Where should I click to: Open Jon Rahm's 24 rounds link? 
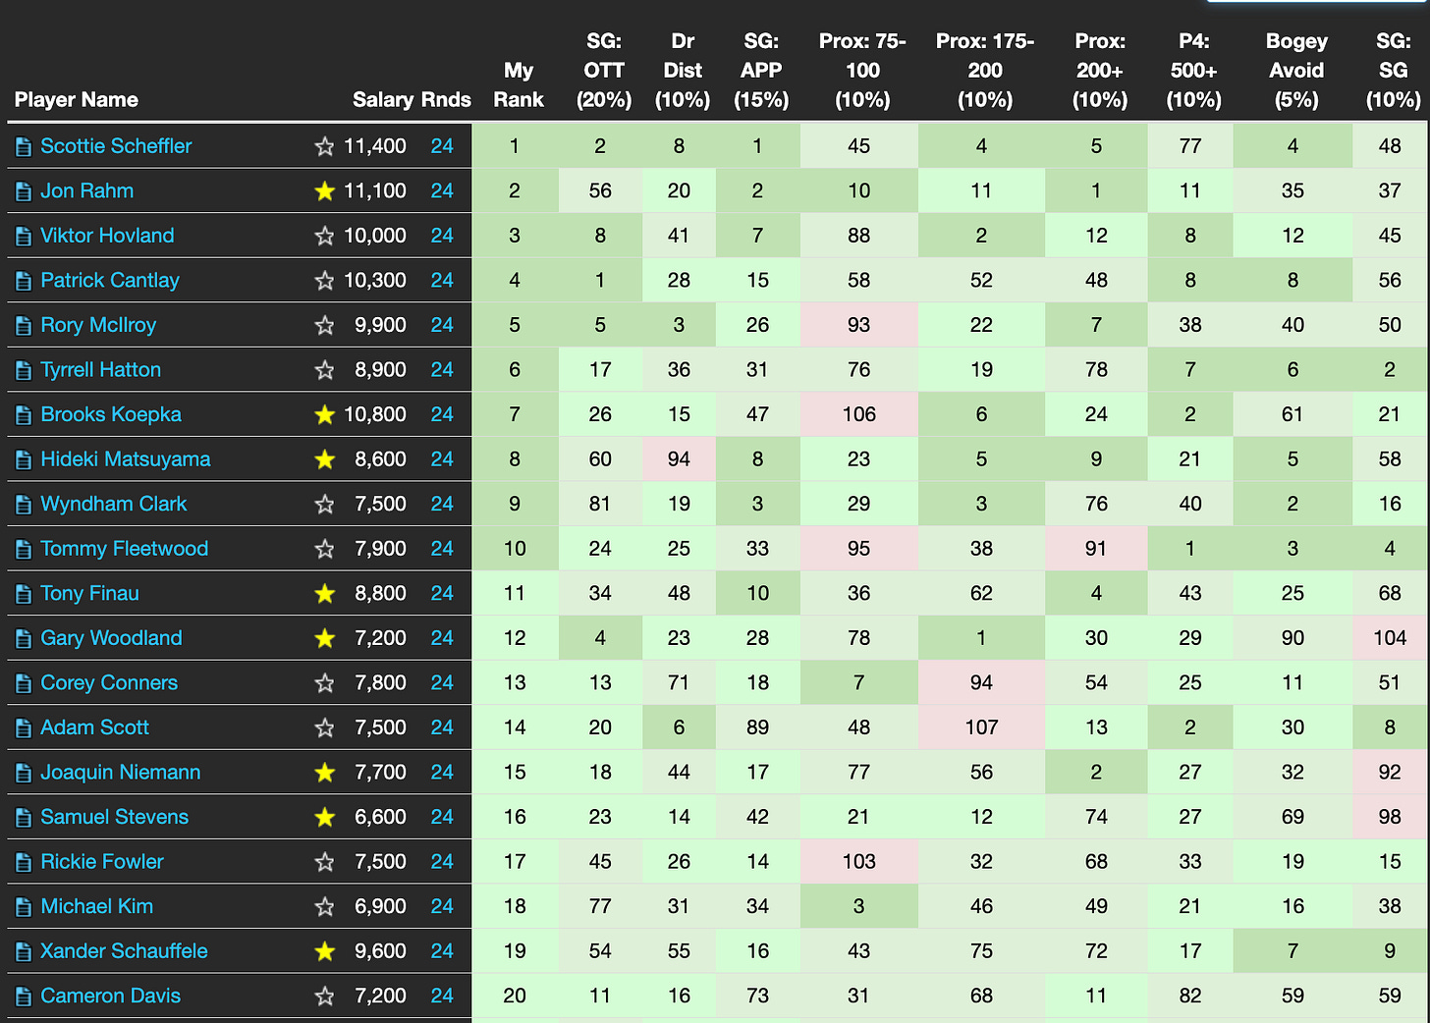click(x=442, y=190)
